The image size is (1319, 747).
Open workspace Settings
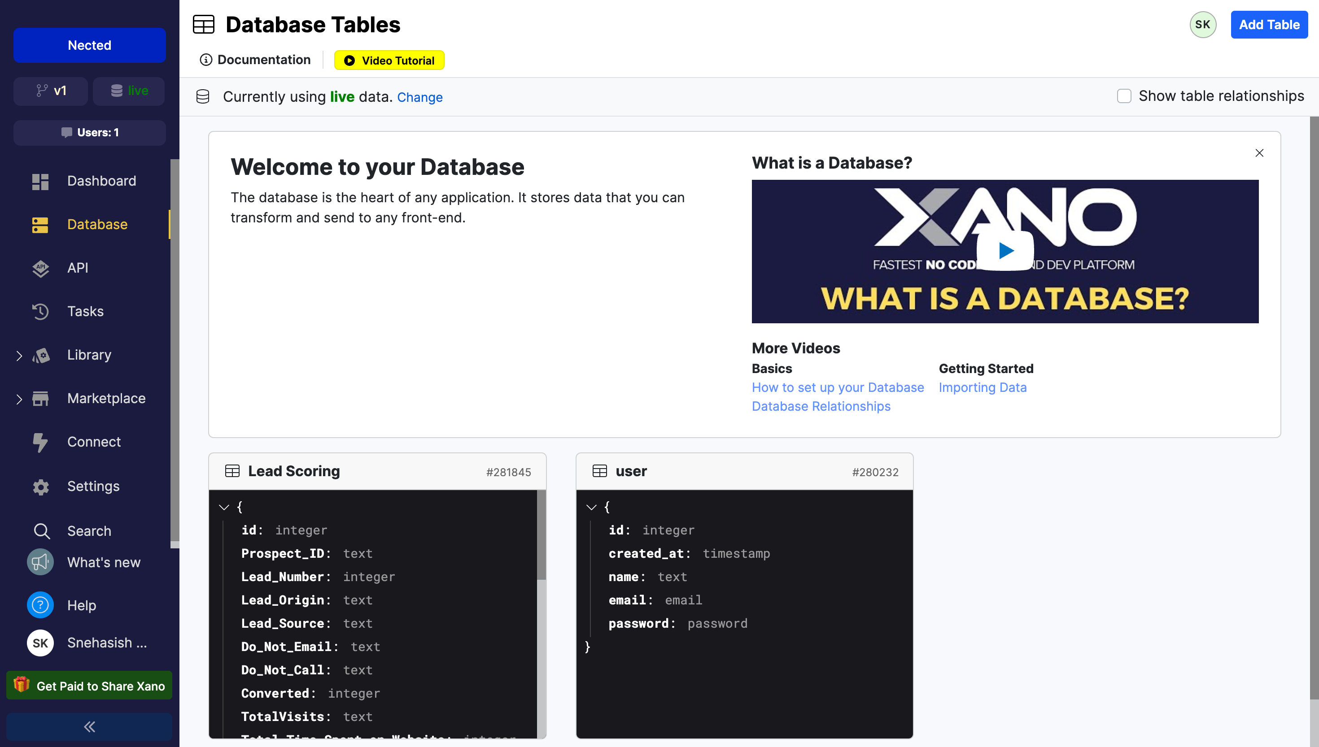click(93, 486)
